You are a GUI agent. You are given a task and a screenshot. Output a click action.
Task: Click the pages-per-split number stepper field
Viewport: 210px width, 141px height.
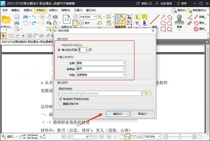[83, 50]
